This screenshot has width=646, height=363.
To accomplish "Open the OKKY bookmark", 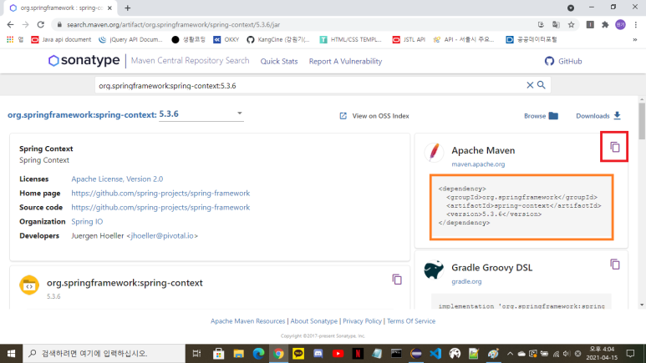I will 226,39.
